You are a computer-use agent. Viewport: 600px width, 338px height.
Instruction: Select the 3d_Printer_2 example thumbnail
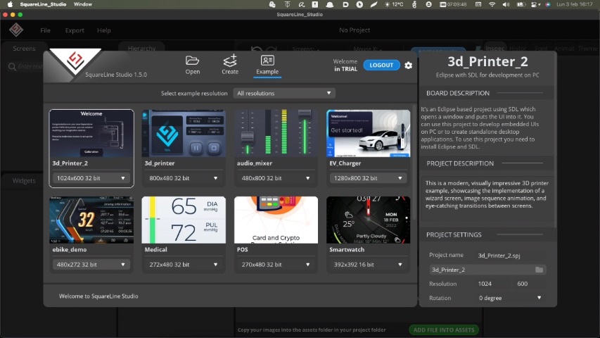pyautogui.click(x=91, y=133)
